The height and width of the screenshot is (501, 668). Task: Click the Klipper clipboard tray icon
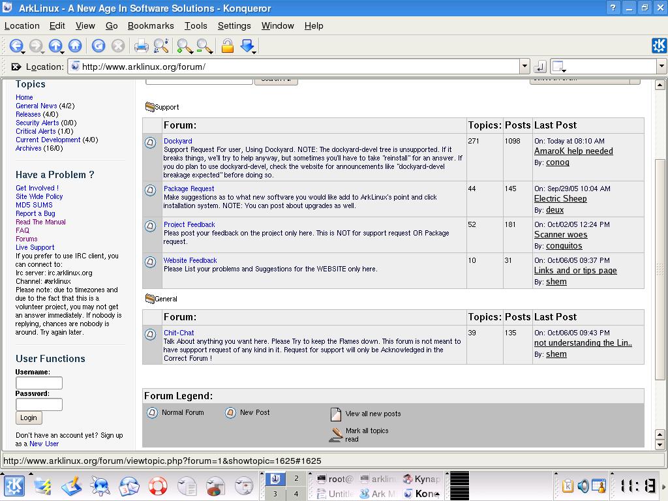click(567, 485)
